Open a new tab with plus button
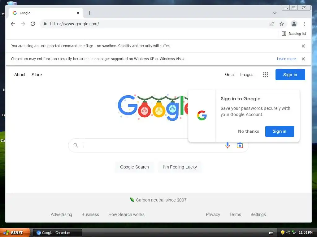 90,13
